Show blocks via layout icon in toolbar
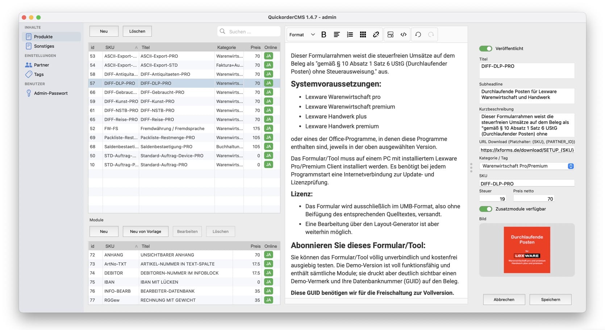 391,35
